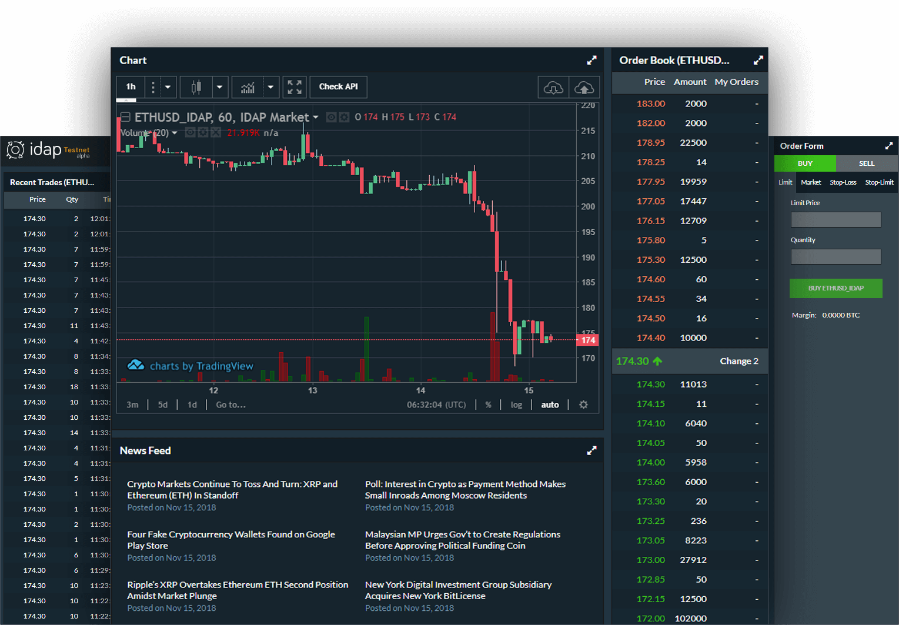This screenshot has height=625, width=899.
Task: Open interval options three-dot icon
Action: [153, 87]
